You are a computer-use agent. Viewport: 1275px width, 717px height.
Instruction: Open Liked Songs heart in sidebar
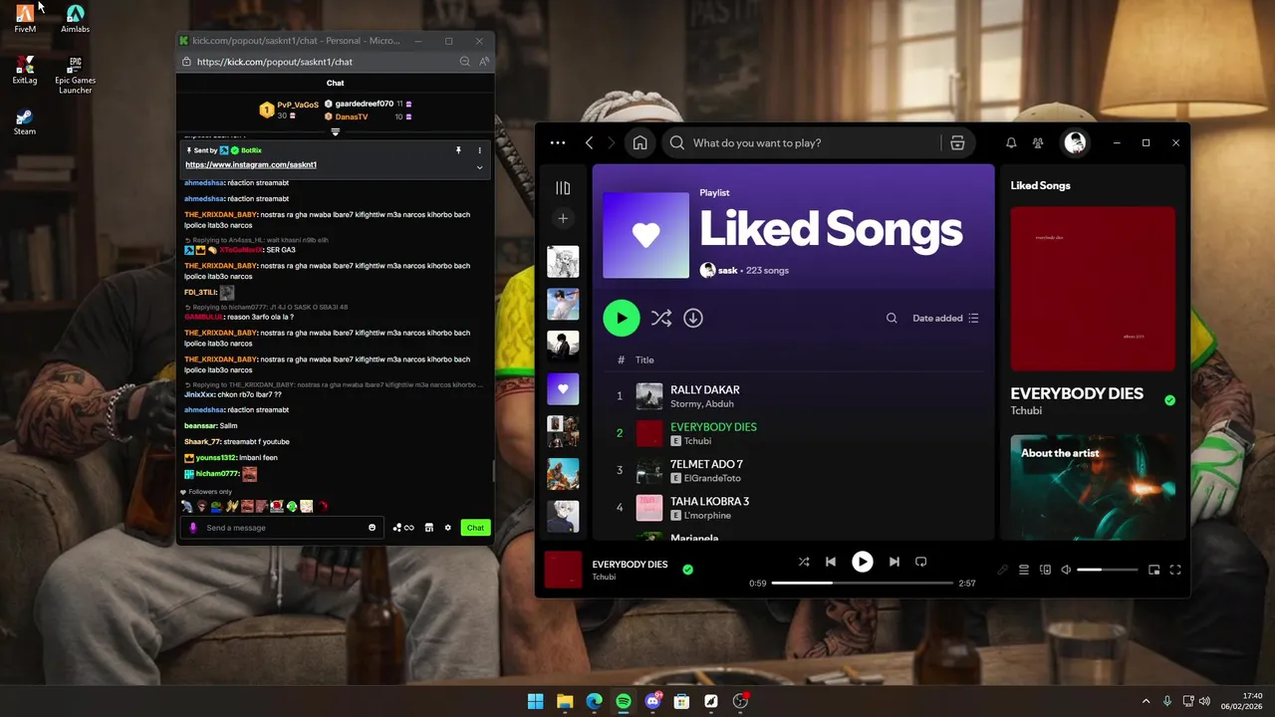pos(563,388)
